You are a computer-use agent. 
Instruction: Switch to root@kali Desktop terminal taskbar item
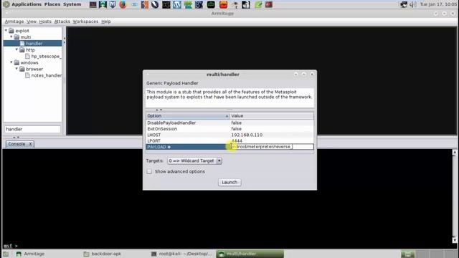click(x=181, y=254)
